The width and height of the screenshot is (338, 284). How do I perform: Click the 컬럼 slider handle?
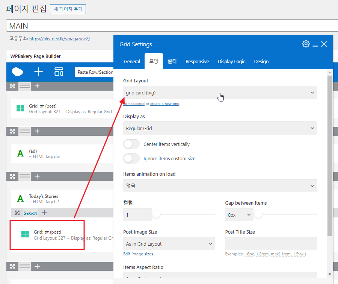pos(156,214)
